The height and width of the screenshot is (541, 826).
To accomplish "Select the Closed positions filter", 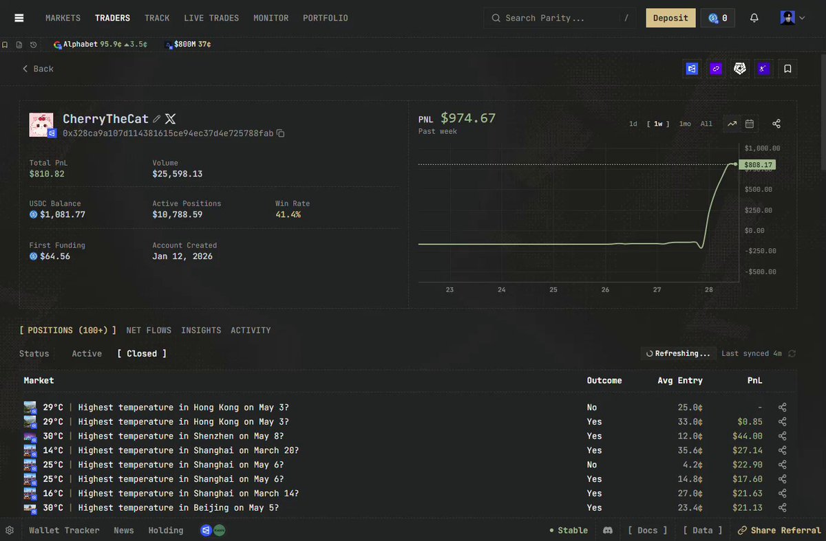I will coord(142,353).
